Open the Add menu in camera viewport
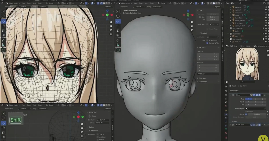 146,3
